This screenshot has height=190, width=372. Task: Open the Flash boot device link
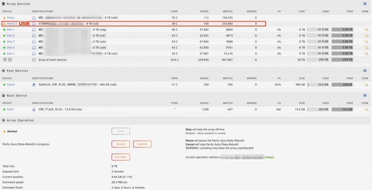click(x=10, y=110)
